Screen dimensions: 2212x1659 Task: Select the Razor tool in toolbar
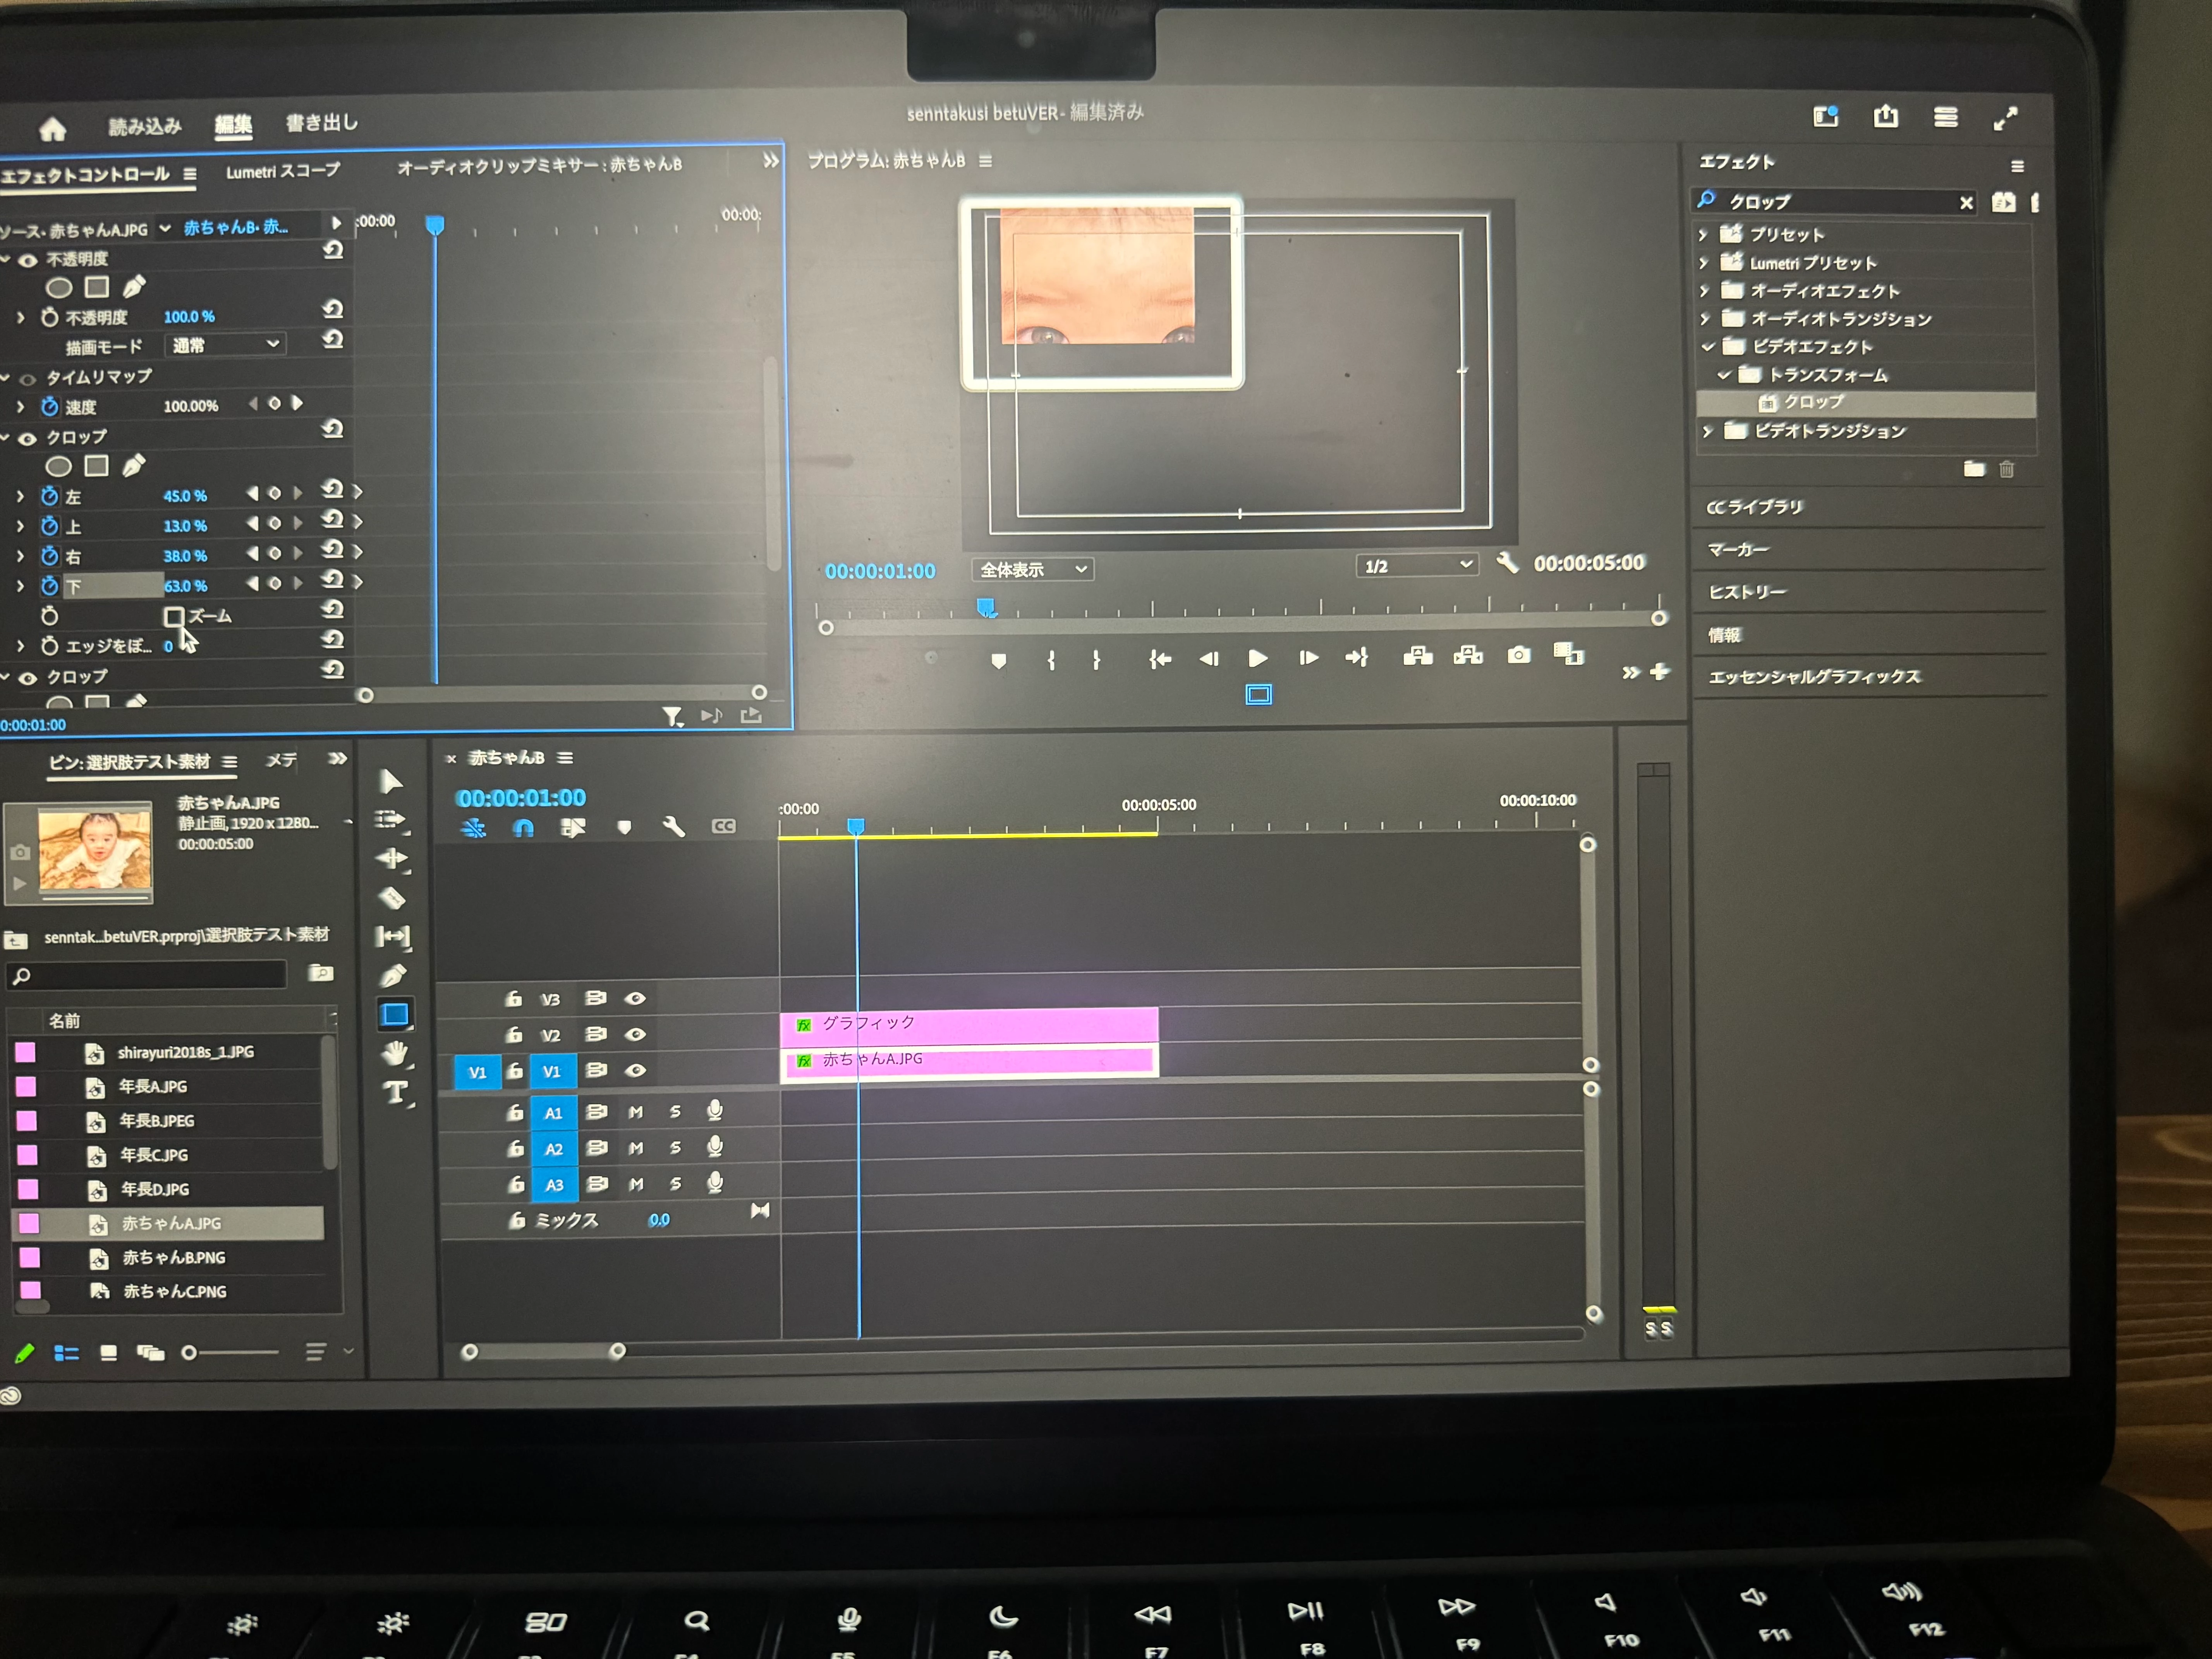(392, 898)
